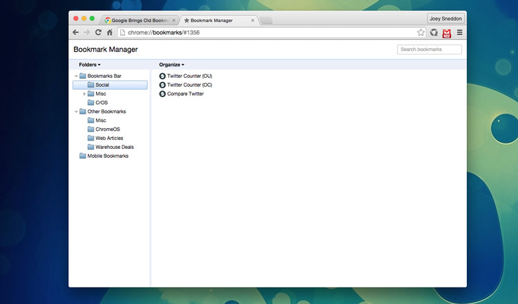Collapse the Bookmarks Bar folder tree
The height and width of the screenshot is (304, 518).
(x=76, y=76)
